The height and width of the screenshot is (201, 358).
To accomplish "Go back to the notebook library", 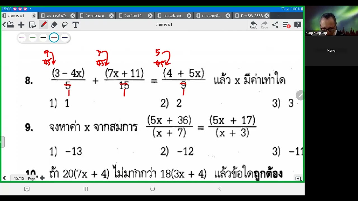I will [x=8, y=25].
